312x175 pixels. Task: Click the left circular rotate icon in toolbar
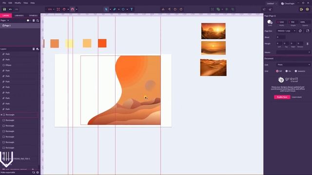(175, 9)
